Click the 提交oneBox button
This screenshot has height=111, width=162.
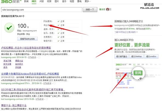151,56
